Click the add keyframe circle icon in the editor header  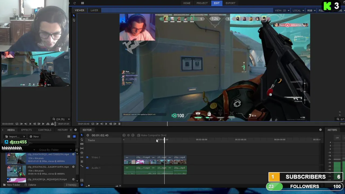[128, 135]
